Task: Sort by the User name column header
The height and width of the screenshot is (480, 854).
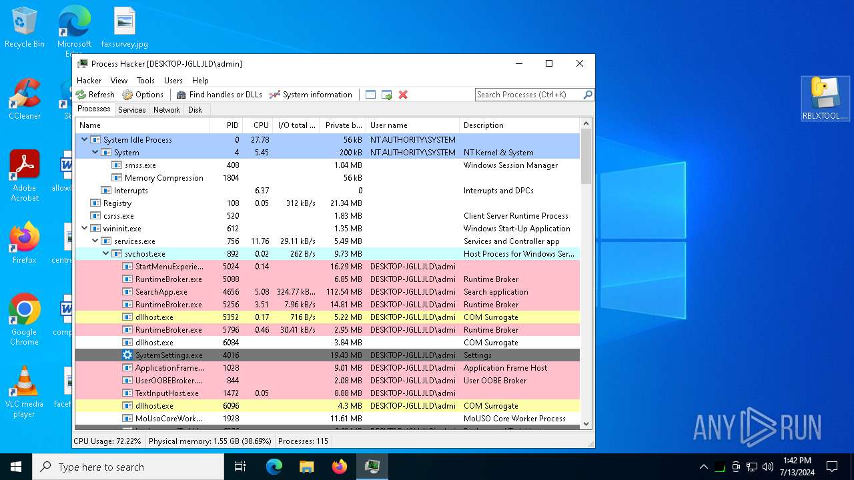Action: click(412, 125)
